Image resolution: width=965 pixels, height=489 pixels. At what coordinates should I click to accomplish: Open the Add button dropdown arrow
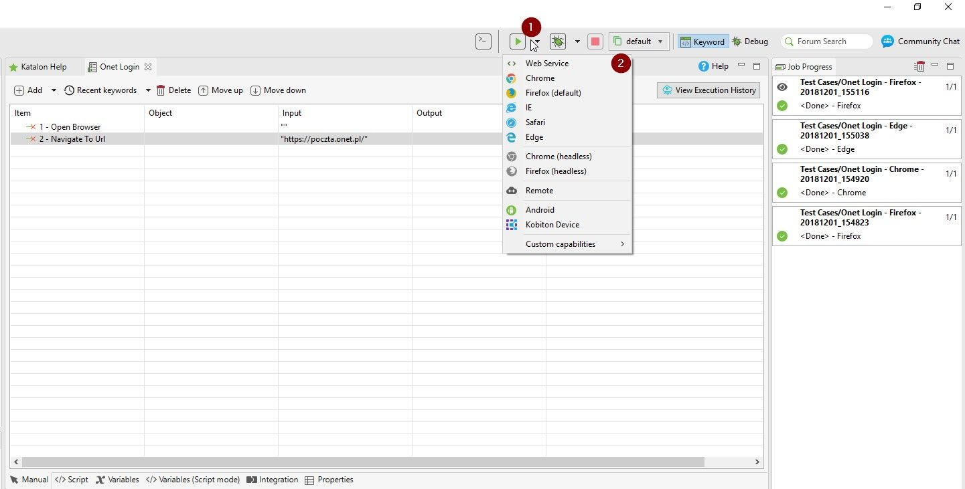click(54, 90)
